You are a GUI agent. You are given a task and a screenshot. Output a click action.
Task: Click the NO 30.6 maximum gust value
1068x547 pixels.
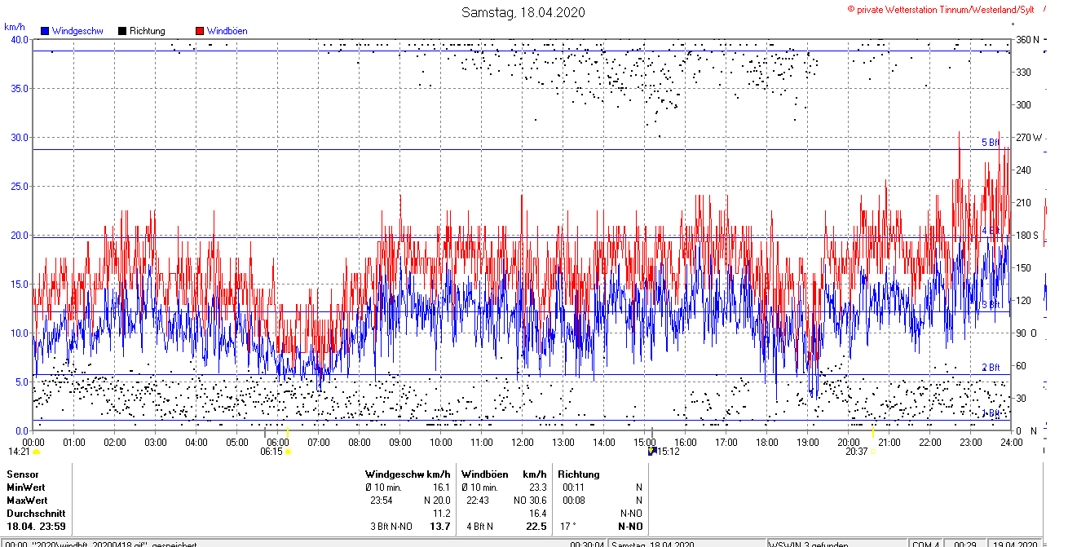click(531, 500)
